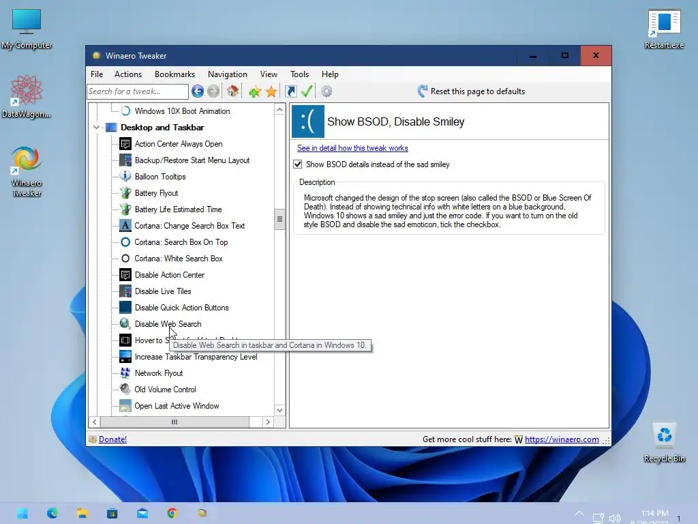Viewport: 698px width, 524px height.
Task: Click the Disable Web Search globe icon
Action: pos(125,324)
